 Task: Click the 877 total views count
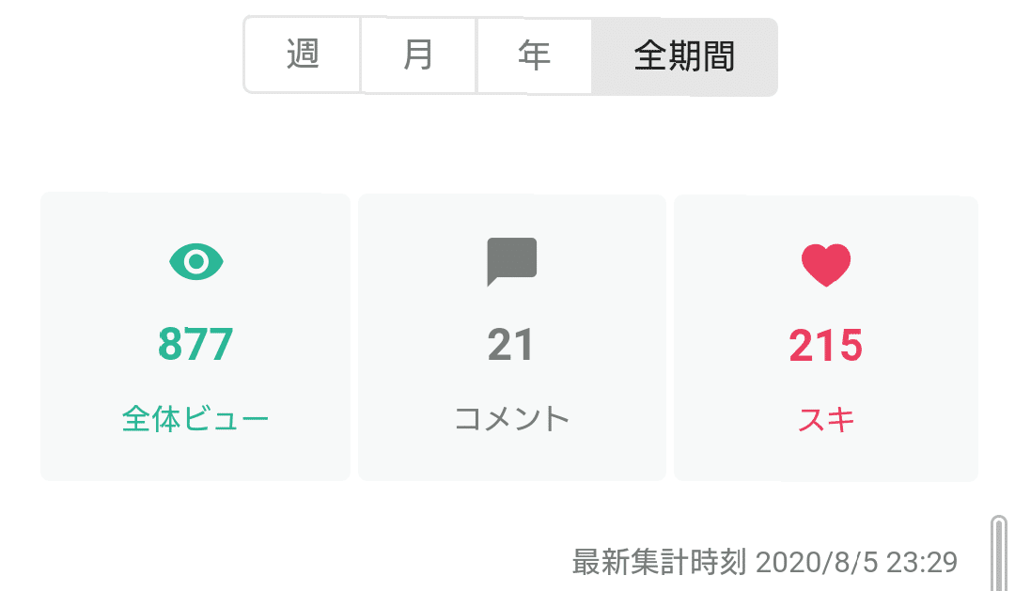195,345
